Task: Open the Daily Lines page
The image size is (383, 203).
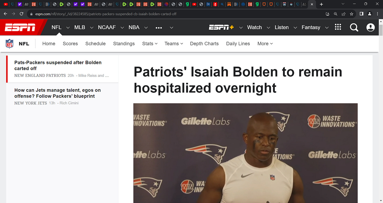Action: [238, 44]
